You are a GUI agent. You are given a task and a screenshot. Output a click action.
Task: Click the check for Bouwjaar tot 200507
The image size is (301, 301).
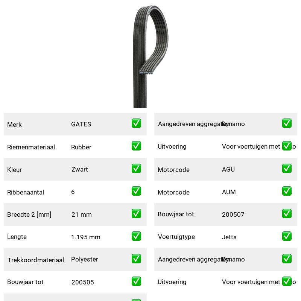tap(287, 214)
